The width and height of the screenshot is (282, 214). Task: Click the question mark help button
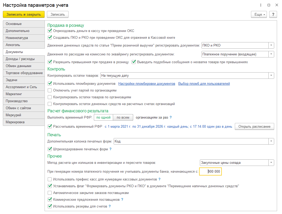click(x=273, y=15)
